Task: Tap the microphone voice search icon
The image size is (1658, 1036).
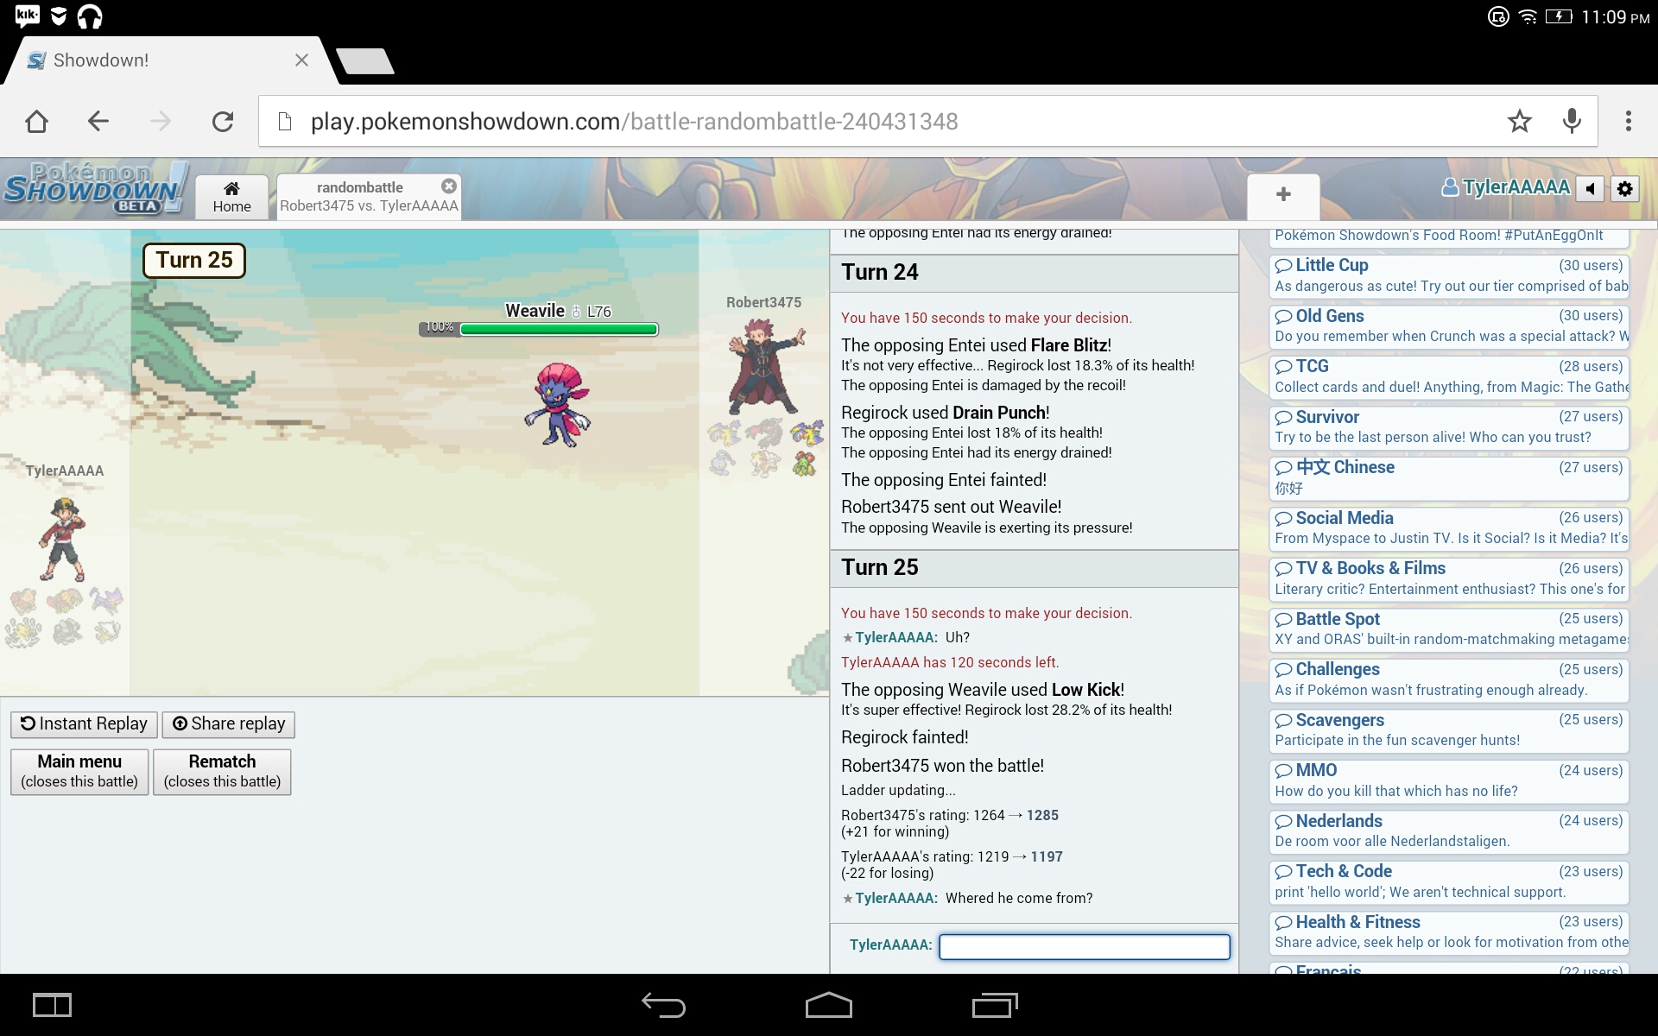Action: [1572, 122]
